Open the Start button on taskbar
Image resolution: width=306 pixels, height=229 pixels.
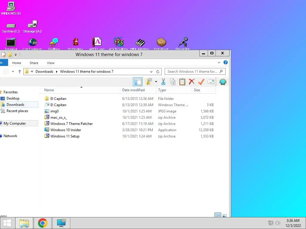(7, 223)
